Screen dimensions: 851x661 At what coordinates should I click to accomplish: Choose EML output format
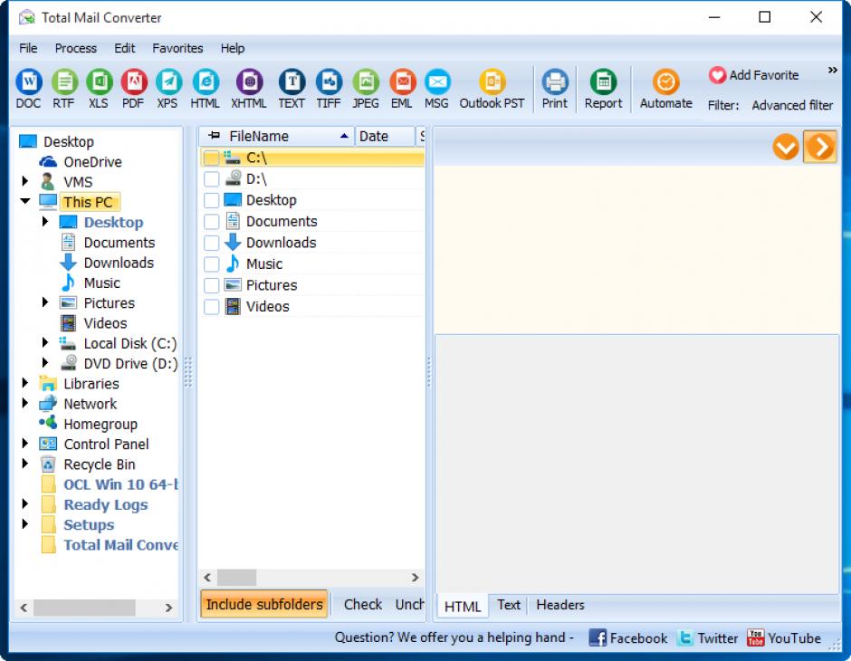point(402,89)
